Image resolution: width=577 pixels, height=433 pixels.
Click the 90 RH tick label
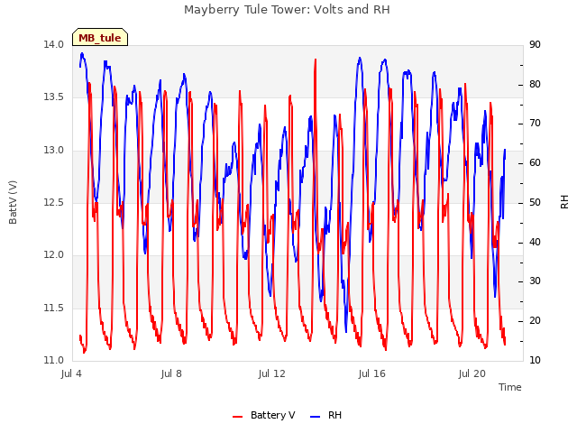[x=535, y=44]
